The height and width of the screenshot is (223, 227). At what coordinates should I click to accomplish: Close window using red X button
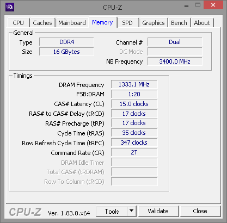click(x=213, y=5)
